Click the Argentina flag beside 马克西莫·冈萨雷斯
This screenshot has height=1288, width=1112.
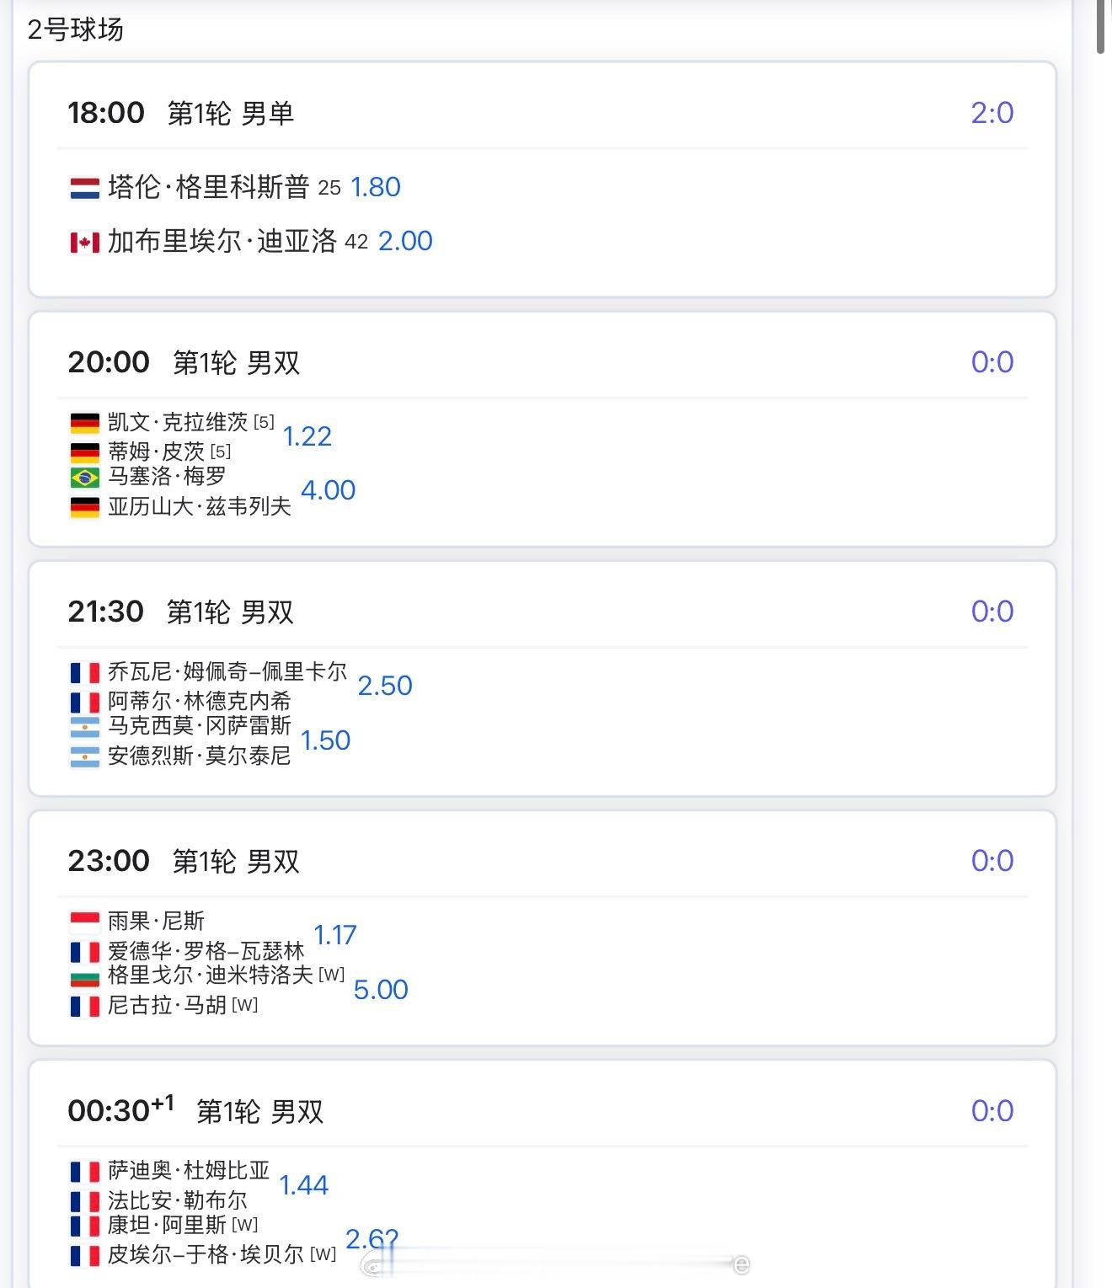84,727
